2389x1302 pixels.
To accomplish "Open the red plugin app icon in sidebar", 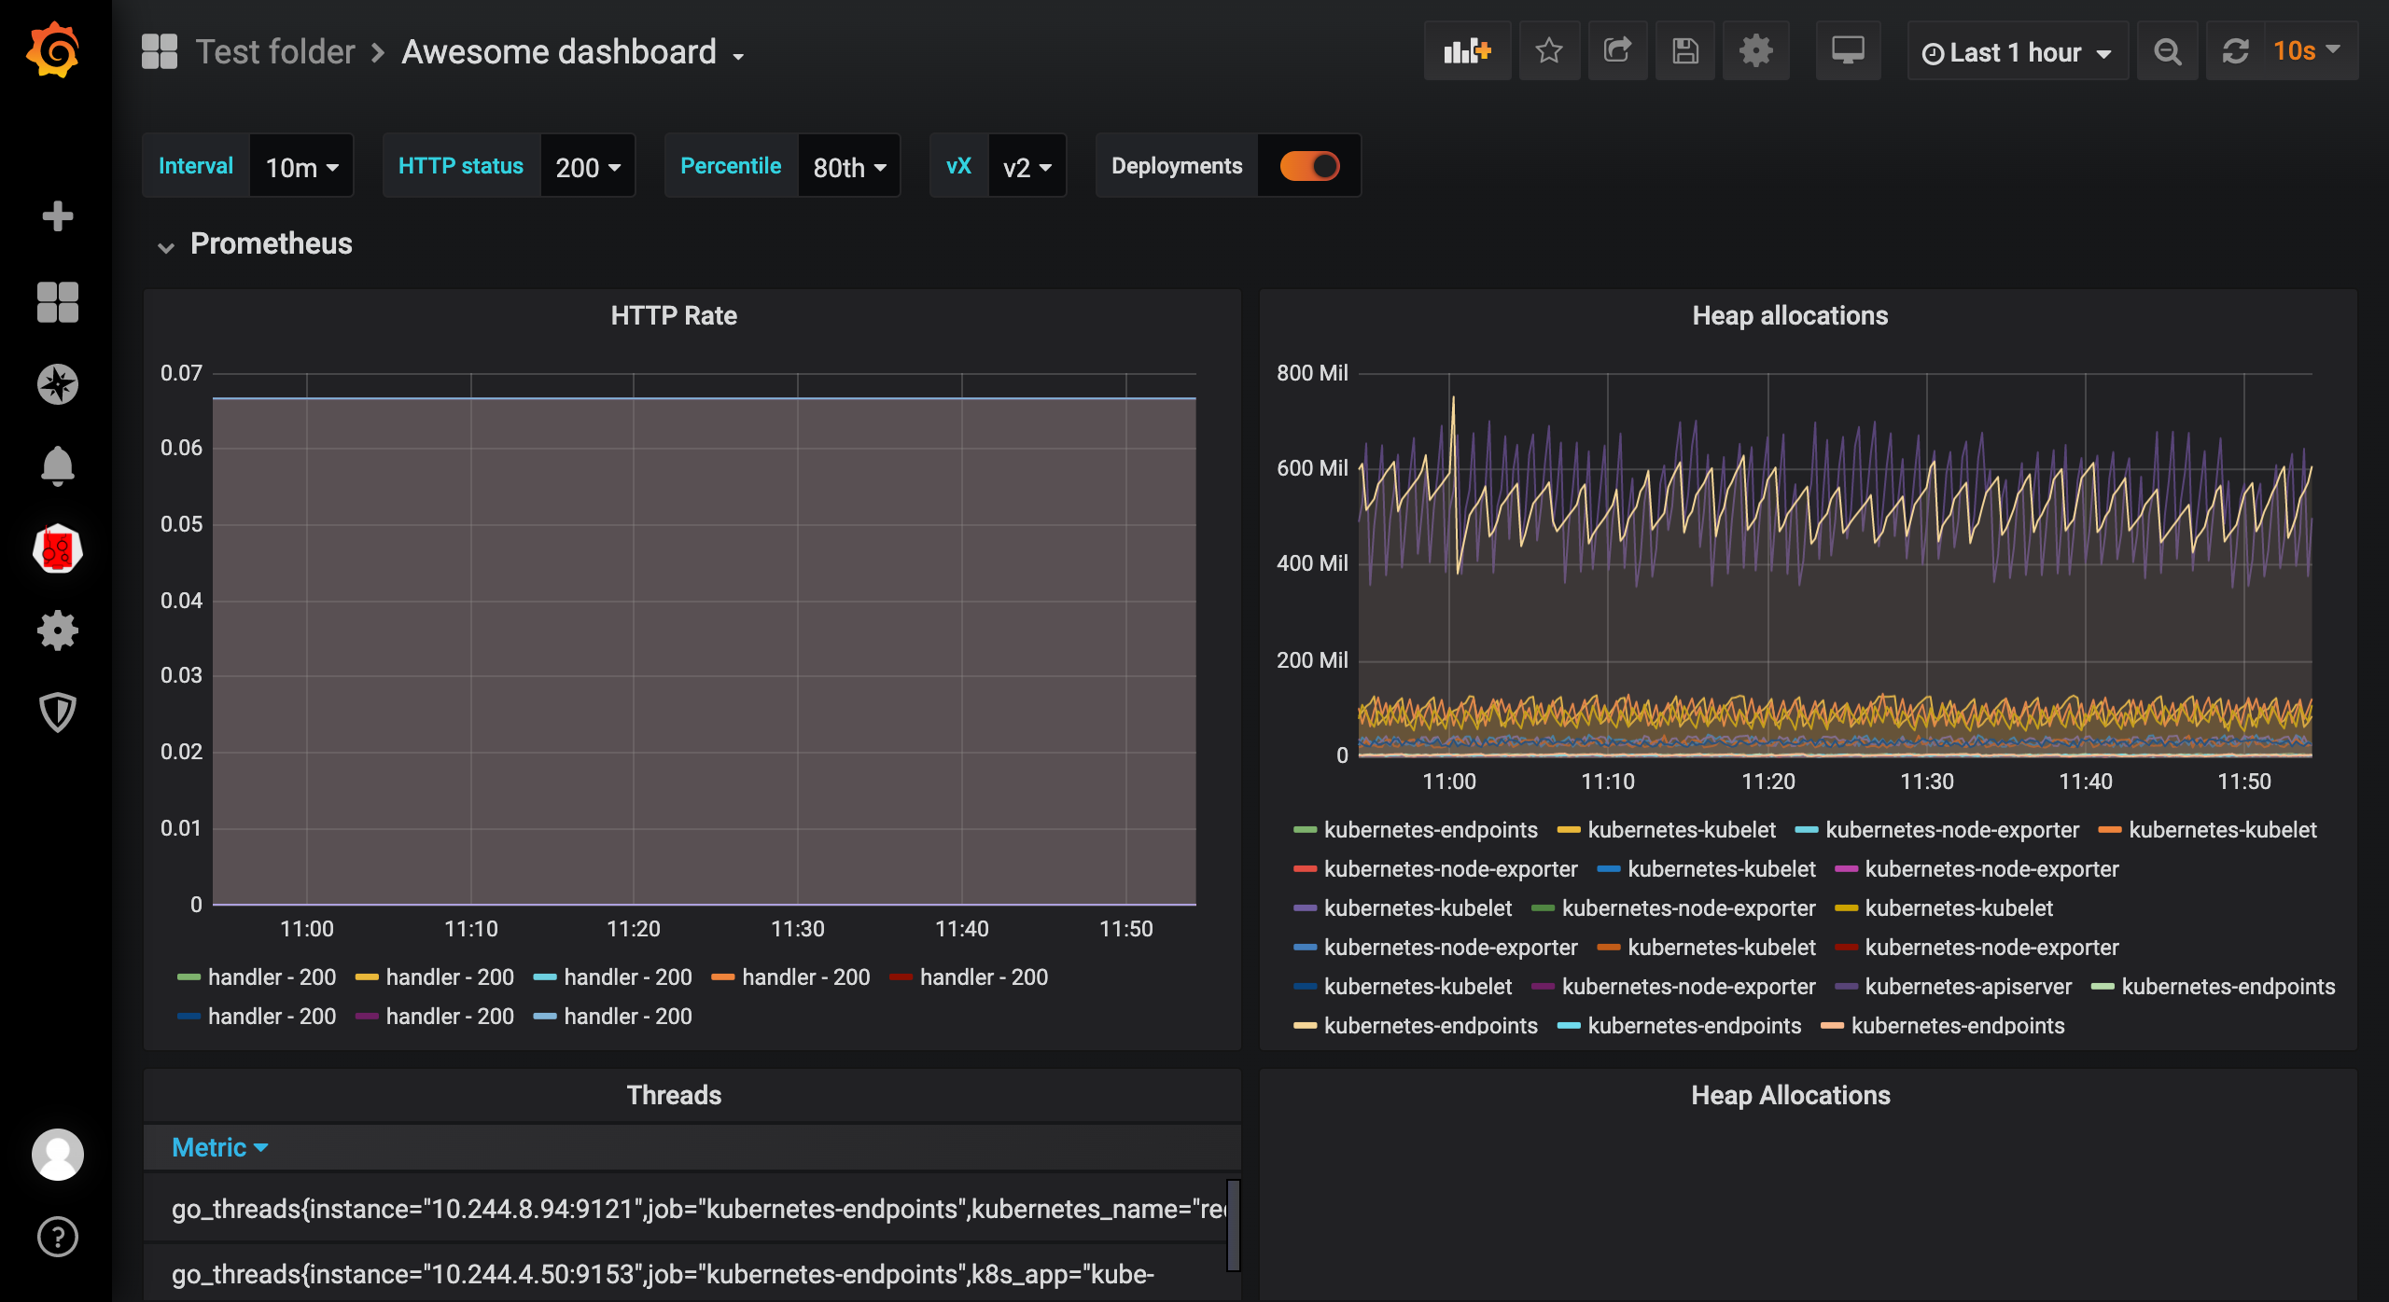I will click(x=57, y=548).
